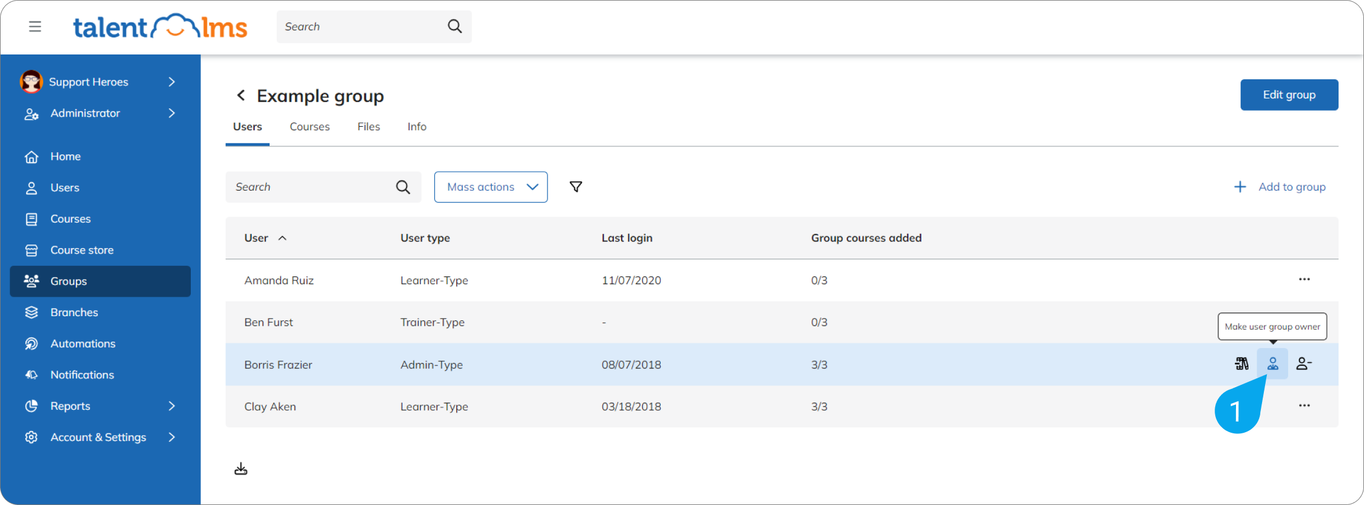Select the Clay Aken user name
Image resolution: width=1364 pixels, height=505 pixels.
270,407
